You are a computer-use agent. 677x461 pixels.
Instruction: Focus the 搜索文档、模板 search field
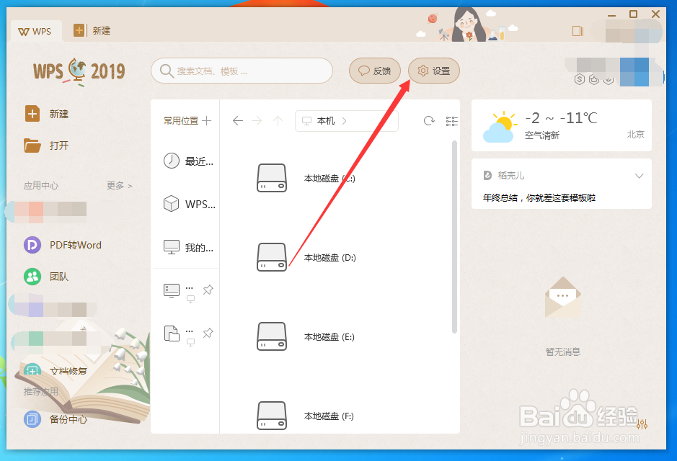coord(242,71)
